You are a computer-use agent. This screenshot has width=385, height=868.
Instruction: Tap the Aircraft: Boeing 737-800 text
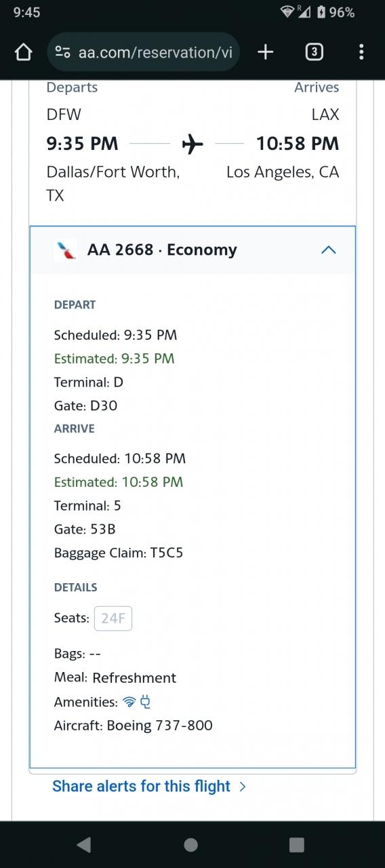click(134, 726)
